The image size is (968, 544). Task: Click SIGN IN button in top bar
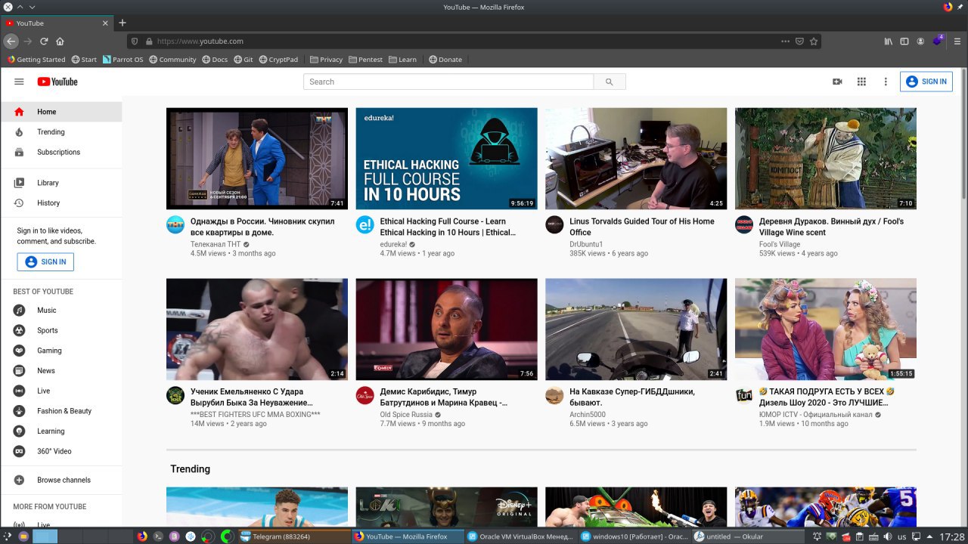[926, 82]
